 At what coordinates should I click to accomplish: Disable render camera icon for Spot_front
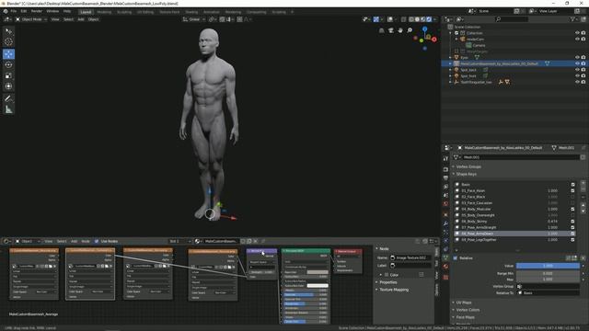[583, 75]
